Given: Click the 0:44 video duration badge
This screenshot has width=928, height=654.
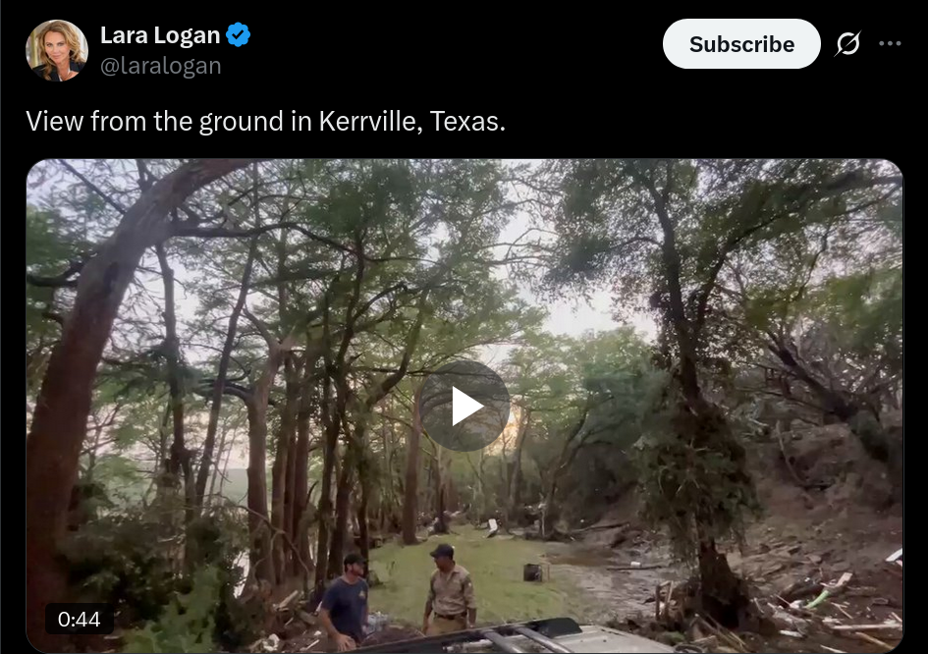Looking at the screenshot, I should 79,619.
